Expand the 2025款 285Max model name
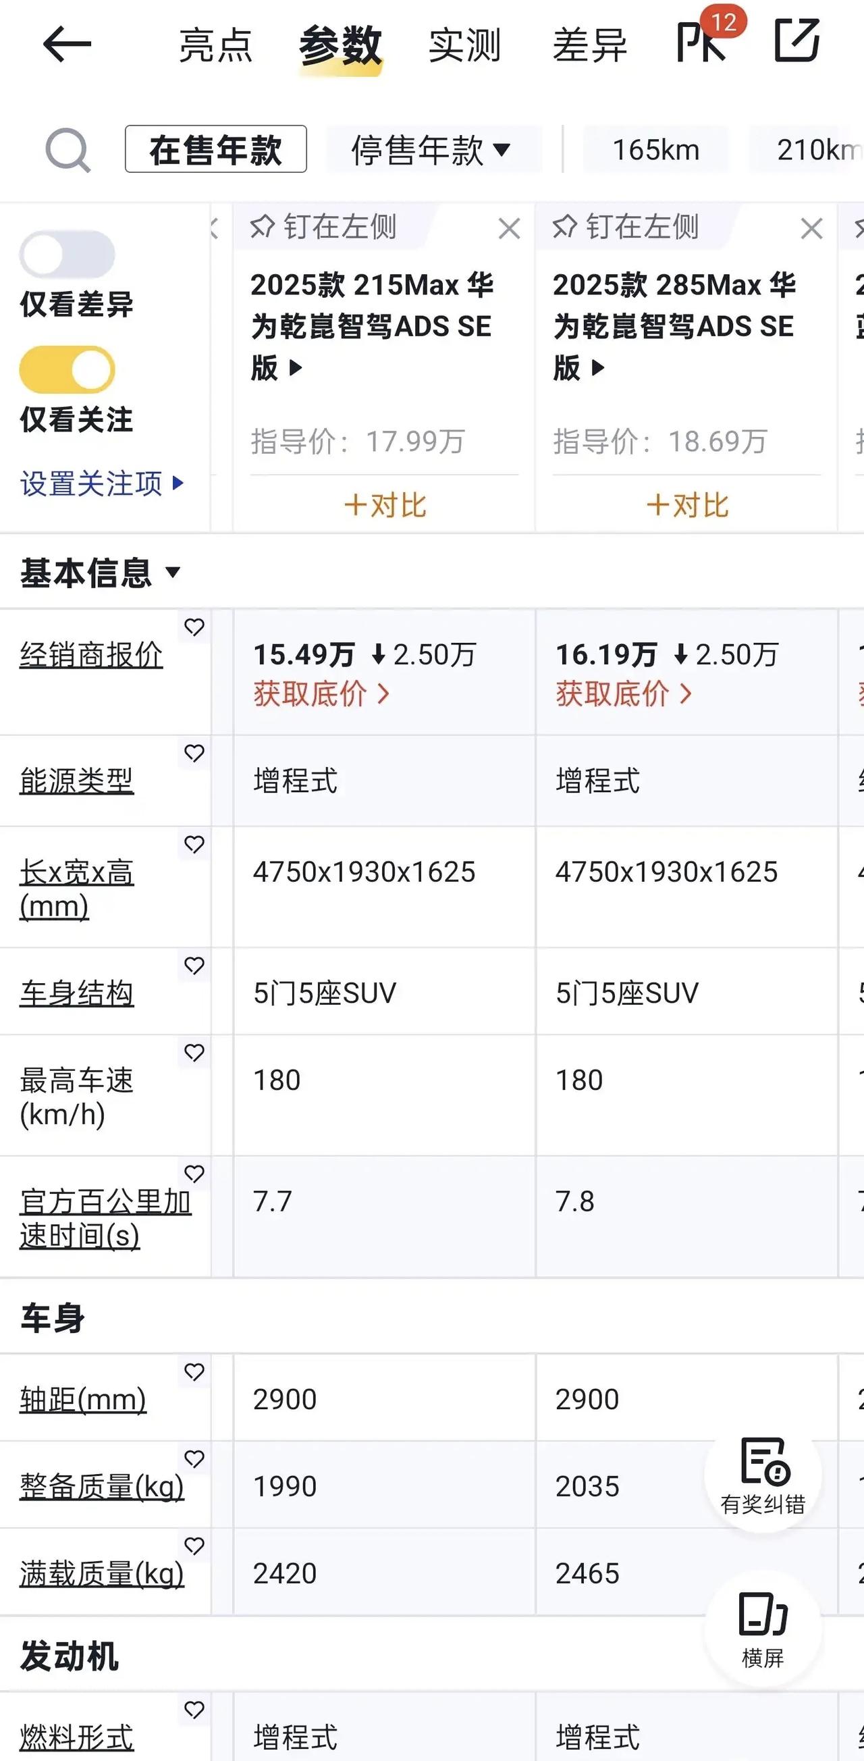Image resolution: width=864 pixels, height=1761 pixels. click(x=674, y=326)
